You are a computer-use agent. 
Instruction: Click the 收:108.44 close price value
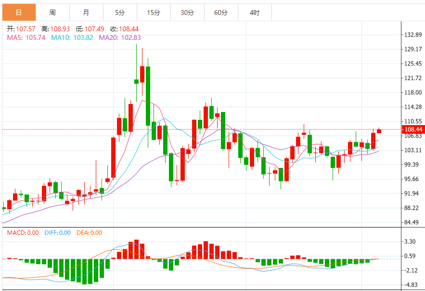pyautogui.click(x=124, y=29)
